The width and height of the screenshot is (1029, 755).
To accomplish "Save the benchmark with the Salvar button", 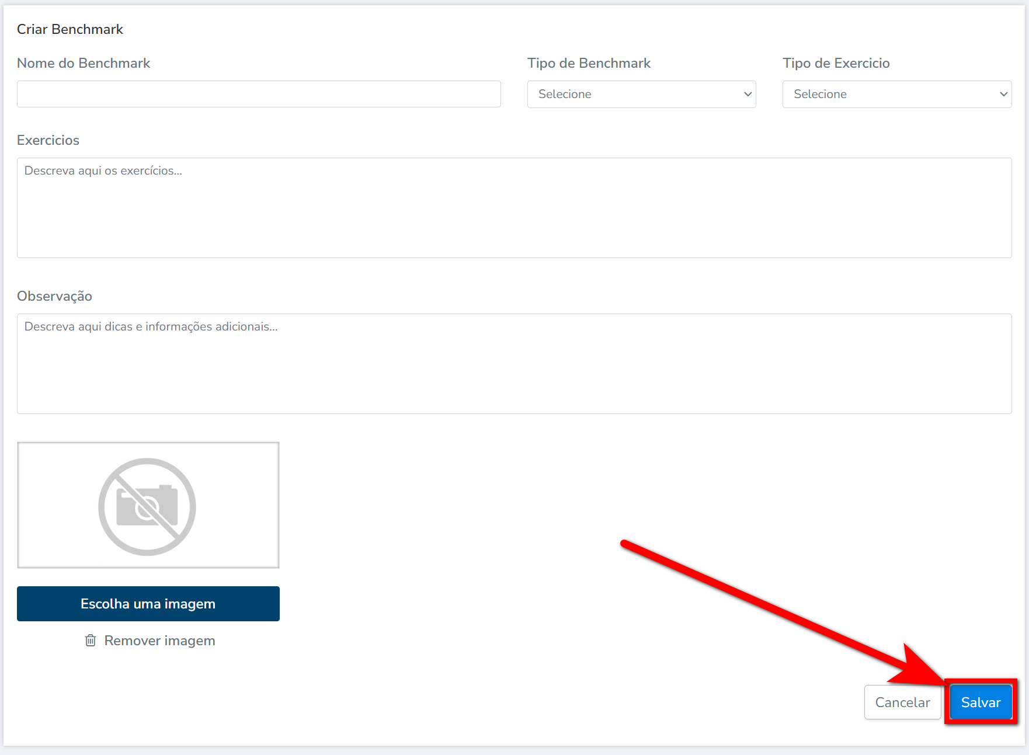I will pyautogui.click(x=981, y=702).
